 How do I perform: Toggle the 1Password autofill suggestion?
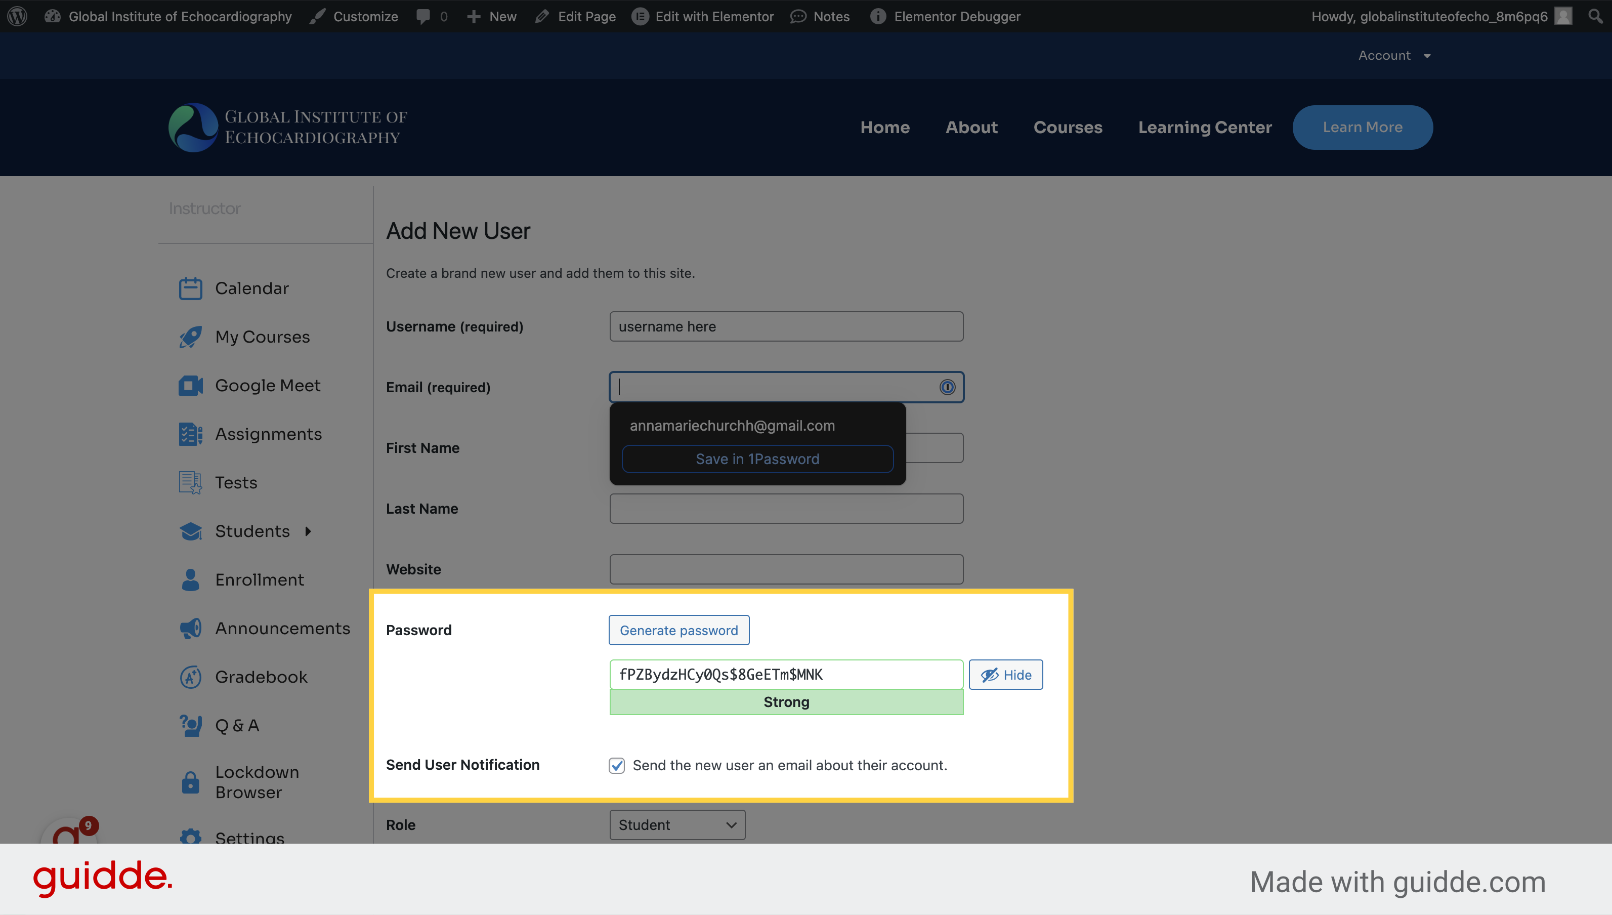point(948,388)
